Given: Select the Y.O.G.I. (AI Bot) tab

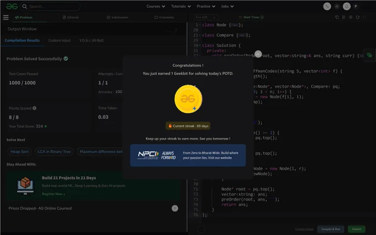Looking at the screenshot, I should tap(92, 40).
